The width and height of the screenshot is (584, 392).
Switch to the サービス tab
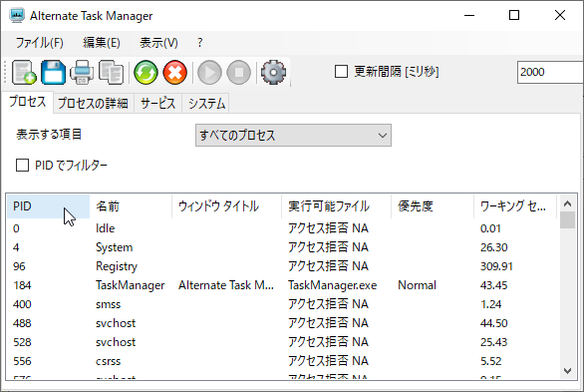click(157, 103)
